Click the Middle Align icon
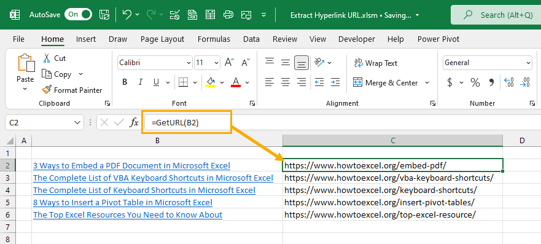 (286, 63)
